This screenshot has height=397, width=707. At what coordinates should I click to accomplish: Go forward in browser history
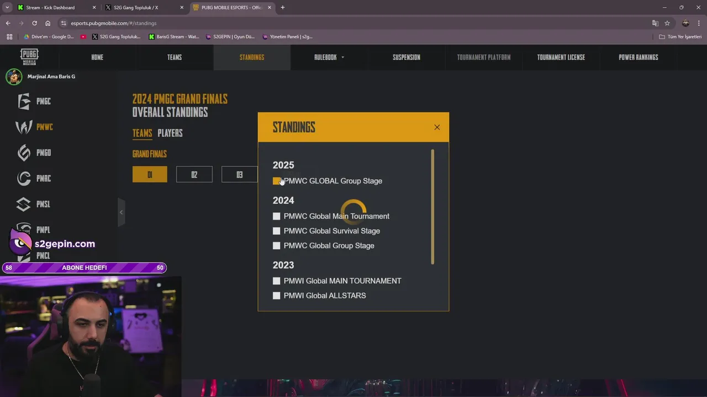pos(21,23)
